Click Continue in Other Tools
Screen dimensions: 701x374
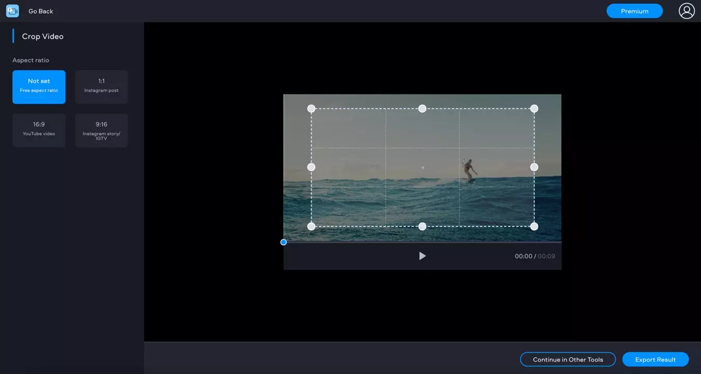568,359
